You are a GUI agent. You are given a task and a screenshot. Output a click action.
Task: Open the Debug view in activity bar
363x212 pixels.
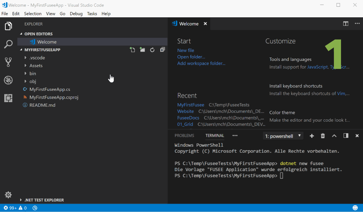tap(9, 80)
